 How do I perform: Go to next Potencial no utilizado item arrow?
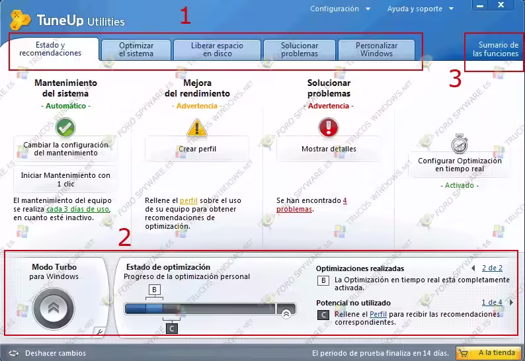pos(511,302)
